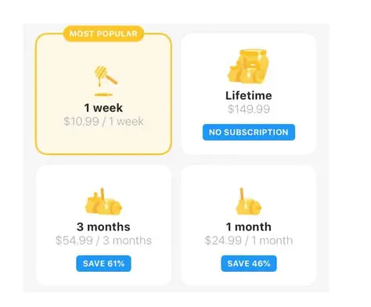Click the honey jar pile icon above Lifetime
This screenshot has width=371, height=307.
click(248, 66)
